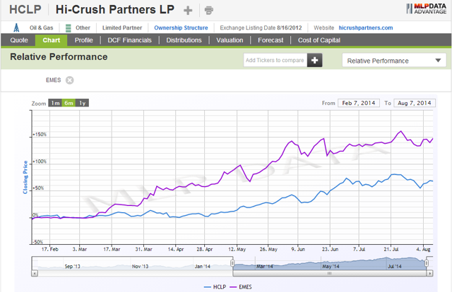
Task: Click the Jan '14 area in navigator
Action: (203, 267)
